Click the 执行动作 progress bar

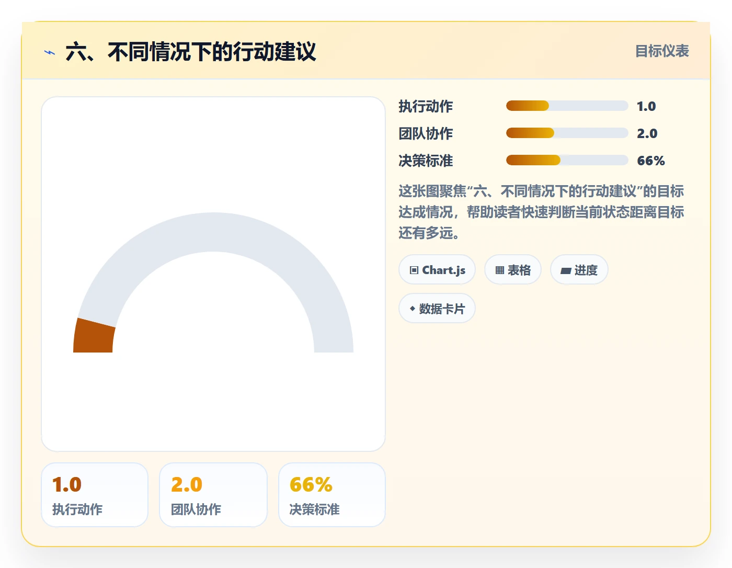567,106
